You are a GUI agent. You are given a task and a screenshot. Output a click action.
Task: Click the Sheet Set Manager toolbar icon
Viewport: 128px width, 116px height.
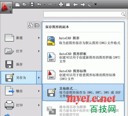point(68,5)
